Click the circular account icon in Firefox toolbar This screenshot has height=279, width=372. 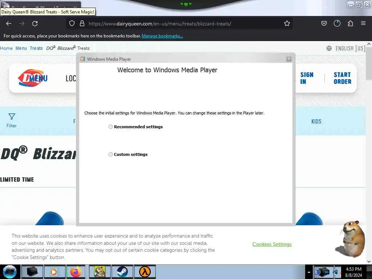[x=337, y=24]
